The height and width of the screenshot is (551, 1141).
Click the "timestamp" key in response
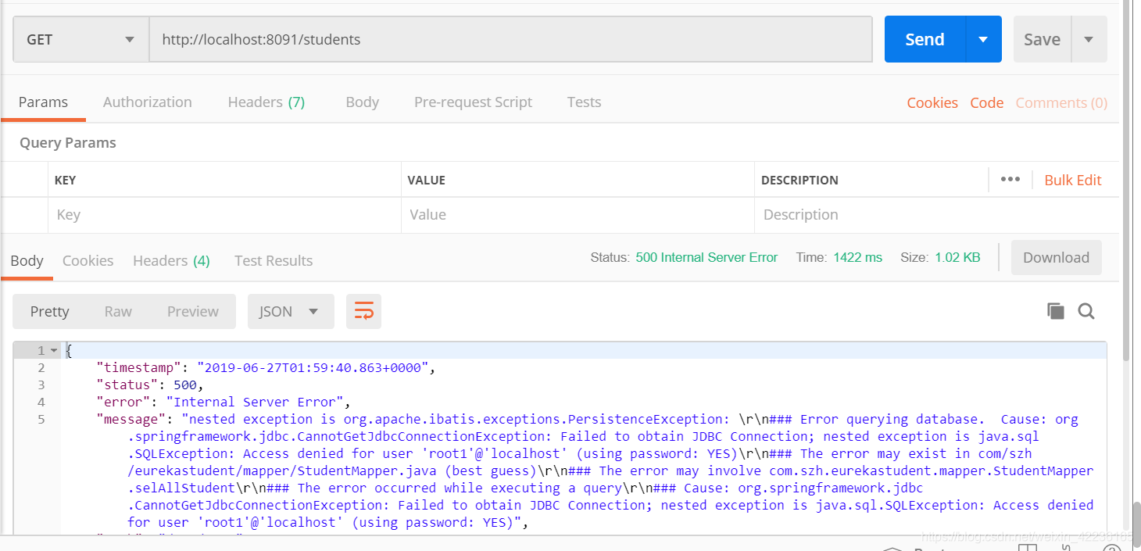tap(139, 367)
